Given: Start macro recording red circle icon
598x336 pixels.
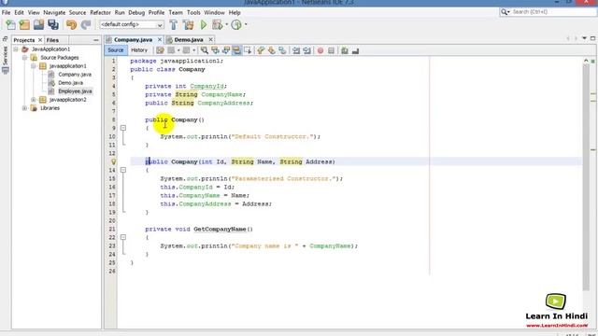Looking at the screenshot, I should (320, 50).
